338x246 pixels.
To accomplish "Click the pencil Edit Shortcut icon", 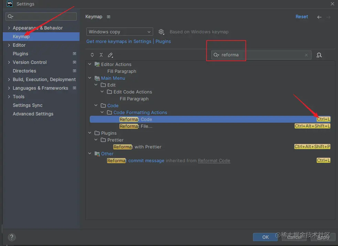I will (110, 55).
